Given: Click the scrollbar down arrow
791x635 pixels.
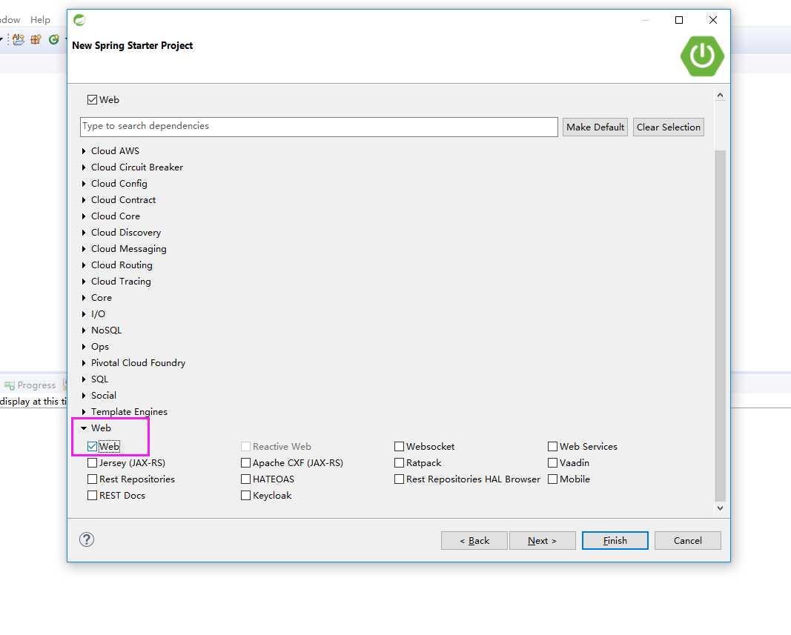Looking at the screenshot, I should (720, 508).
